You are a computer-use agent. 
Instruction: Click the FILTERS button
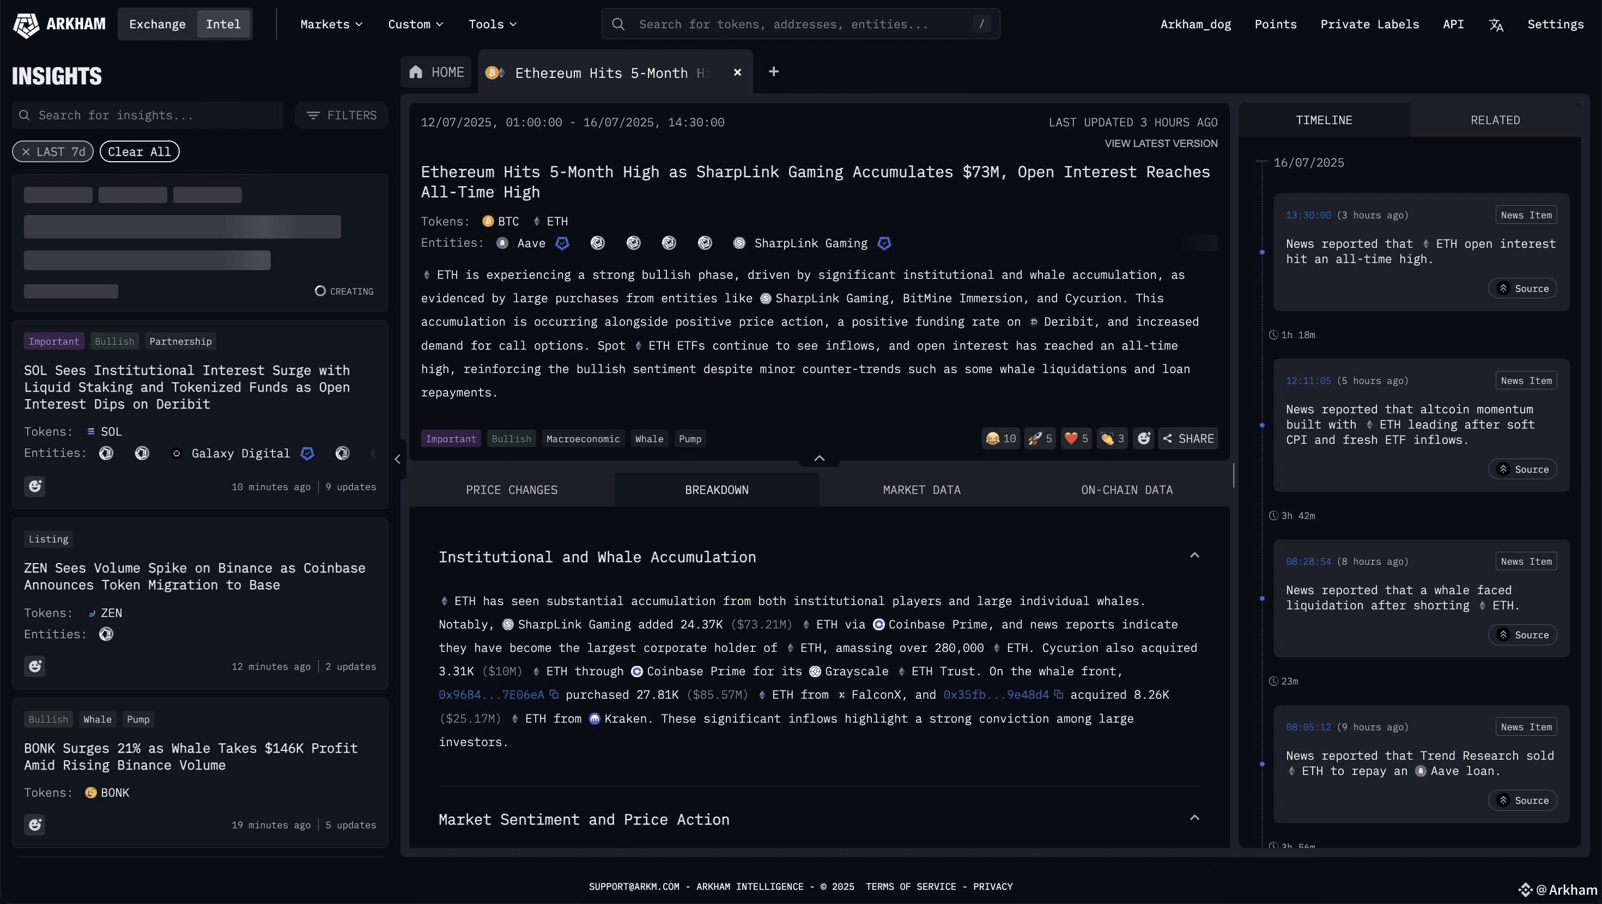(x=342, y=115)
